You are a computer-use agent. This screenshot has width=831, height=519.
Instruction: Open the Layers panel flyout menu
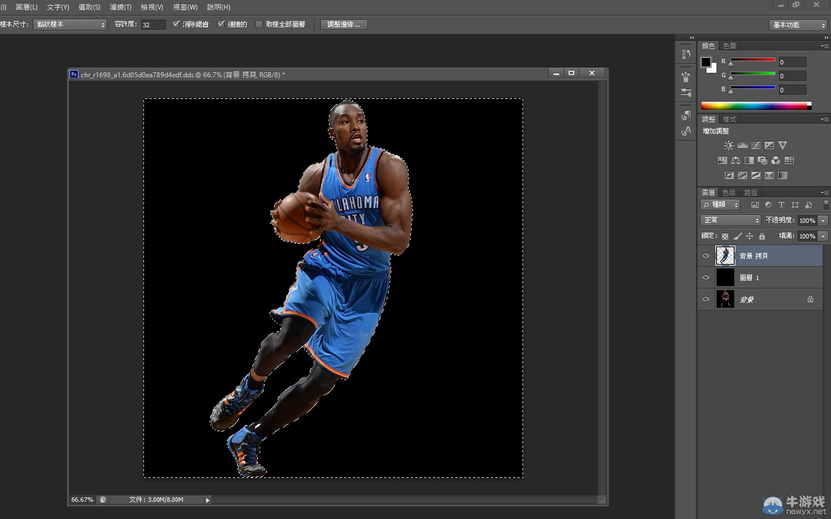click(825, 192)
